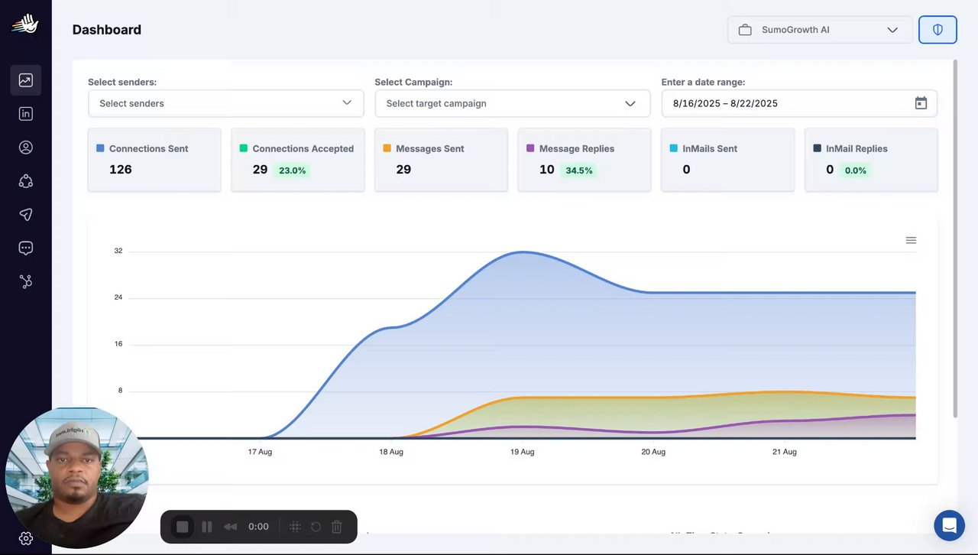Open the LinkedIn accounts sidebar icon
978x555 pixels.
pyautogui.click(x=26, y=114)
